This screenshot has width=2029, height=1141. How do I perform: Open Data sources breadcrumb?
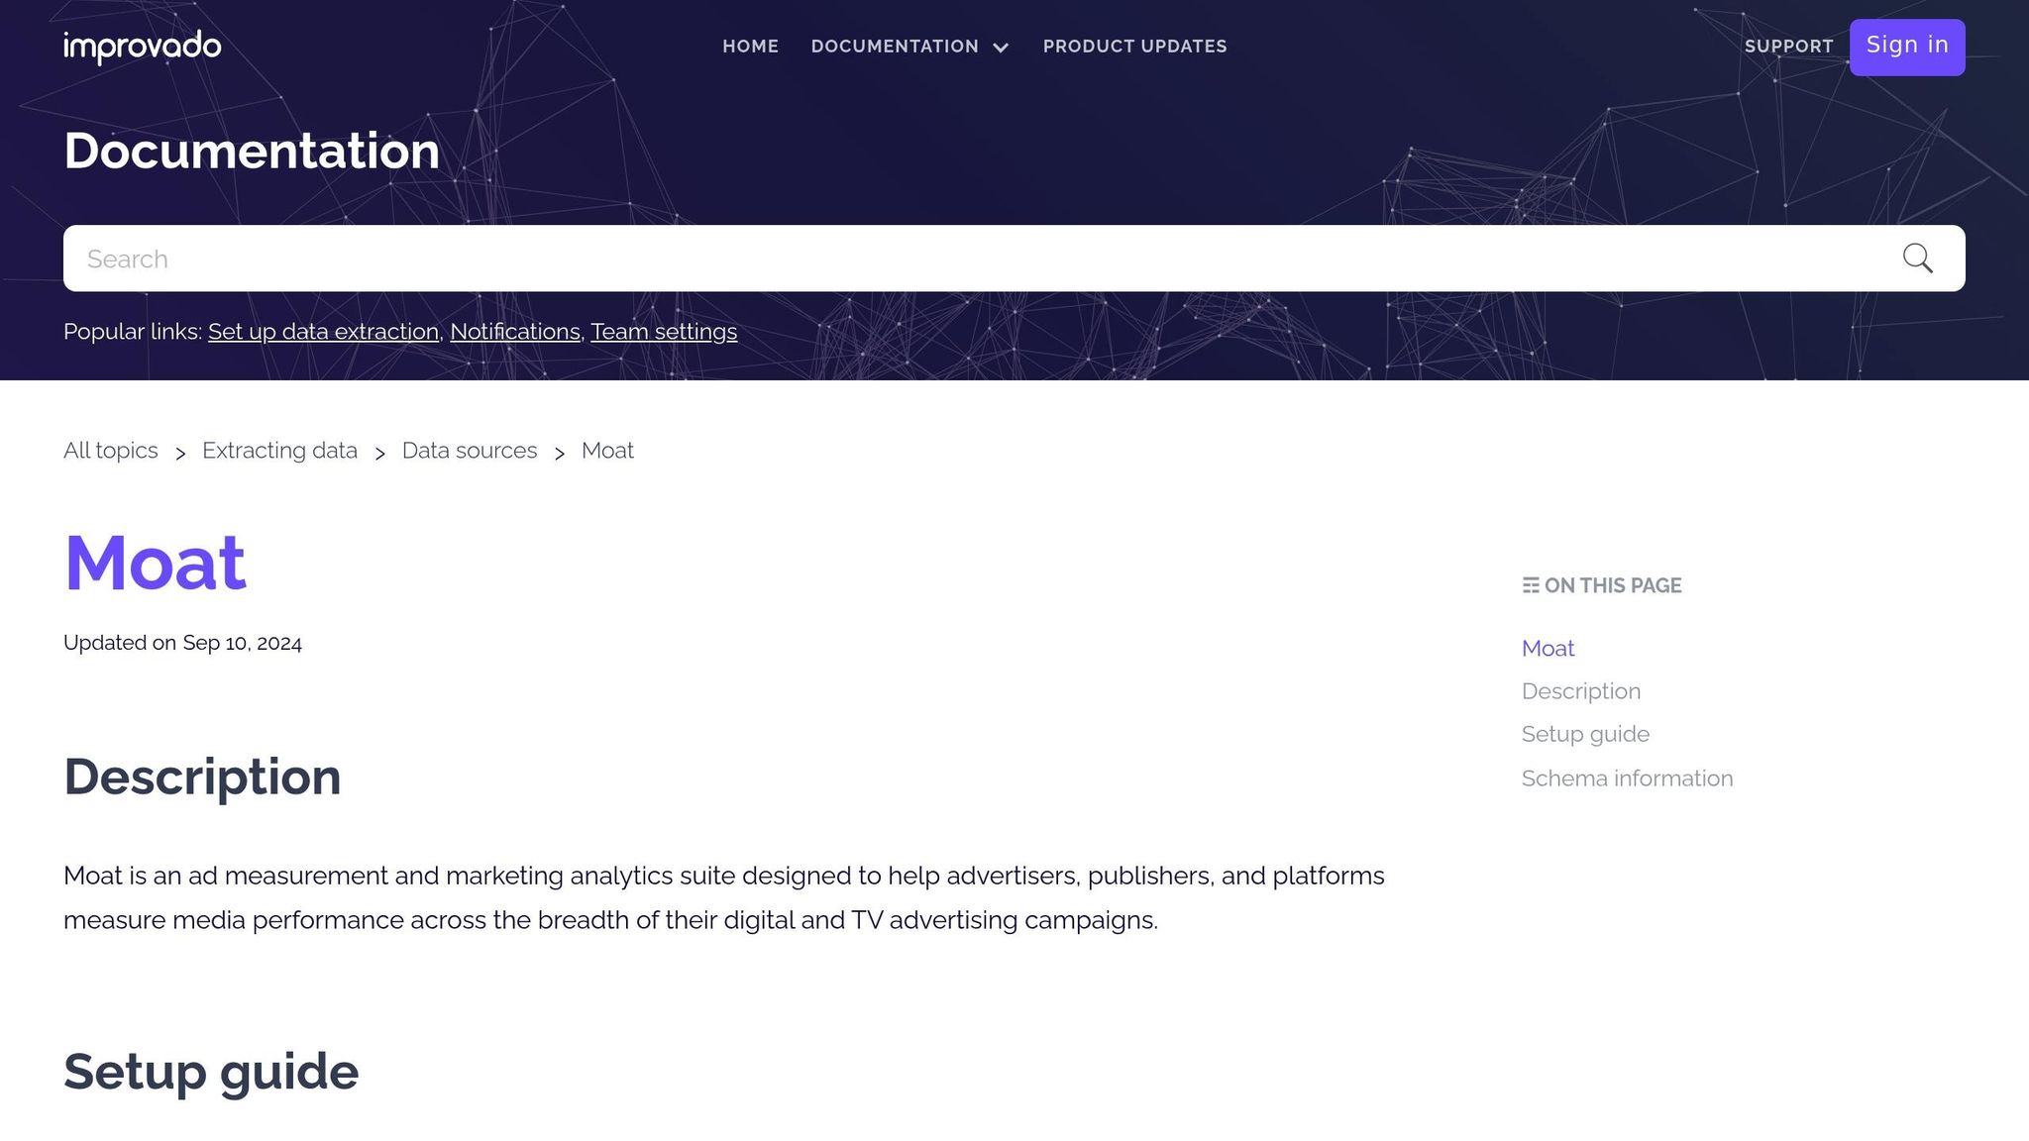tap(470, 451)
